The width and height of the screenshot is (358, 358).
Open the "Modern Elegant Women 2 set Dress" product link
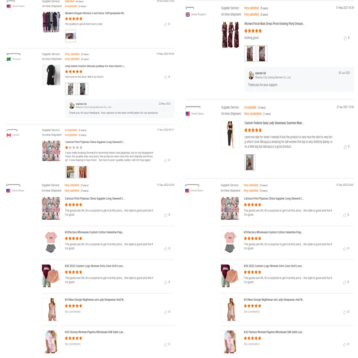tap(95, 13)
